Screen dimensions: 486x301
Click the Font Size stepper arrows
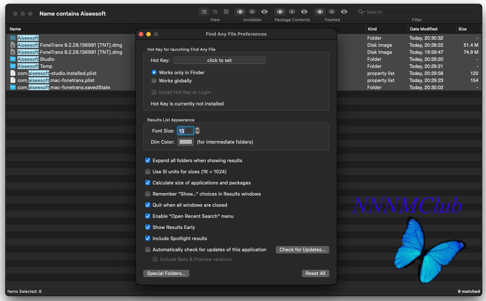[198, 131]
